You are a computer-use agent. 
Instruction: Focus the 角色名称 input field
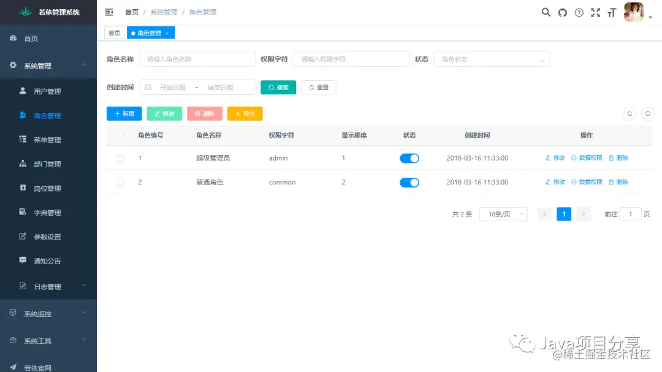[x=197, y=59]
